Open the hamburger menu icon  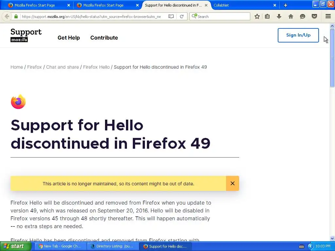328,16
